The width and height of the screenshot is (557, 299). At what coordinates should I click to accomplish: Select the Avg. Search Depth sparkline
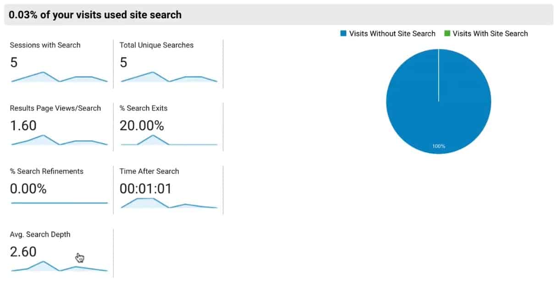pos(58,268)
